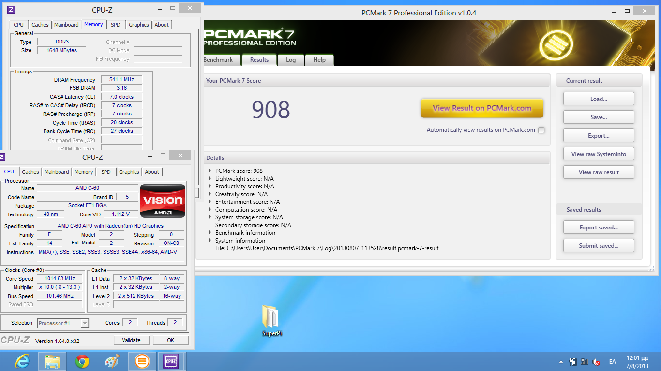Expand the Productivity score detail
The image size is (661, 371).
click(210, 186)
